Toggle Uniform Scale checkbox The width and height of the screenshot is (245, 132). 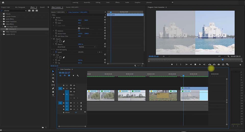click(x=79, y=28)
